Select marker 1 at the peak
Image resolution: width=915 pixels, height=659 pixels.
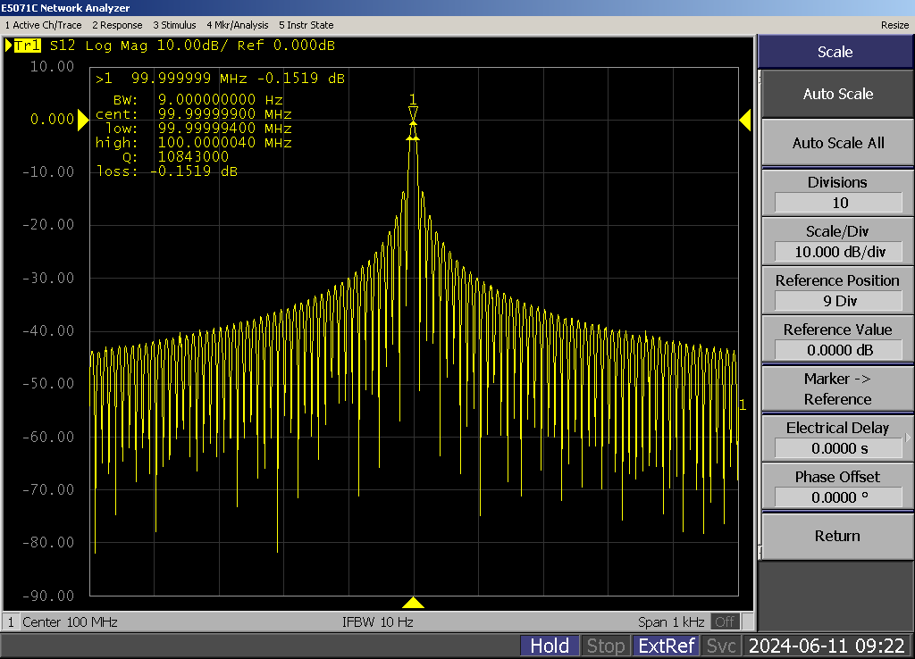tap(413, 113)
